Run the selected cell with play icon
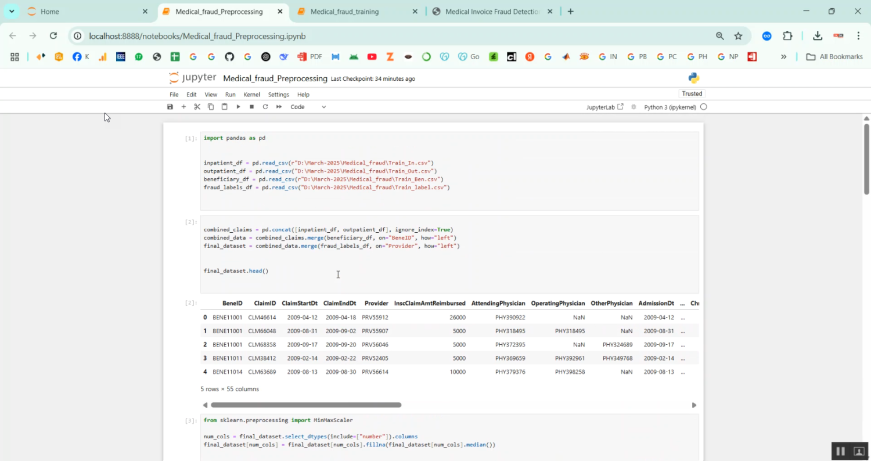The image size is (871, 461). (238, 107)
